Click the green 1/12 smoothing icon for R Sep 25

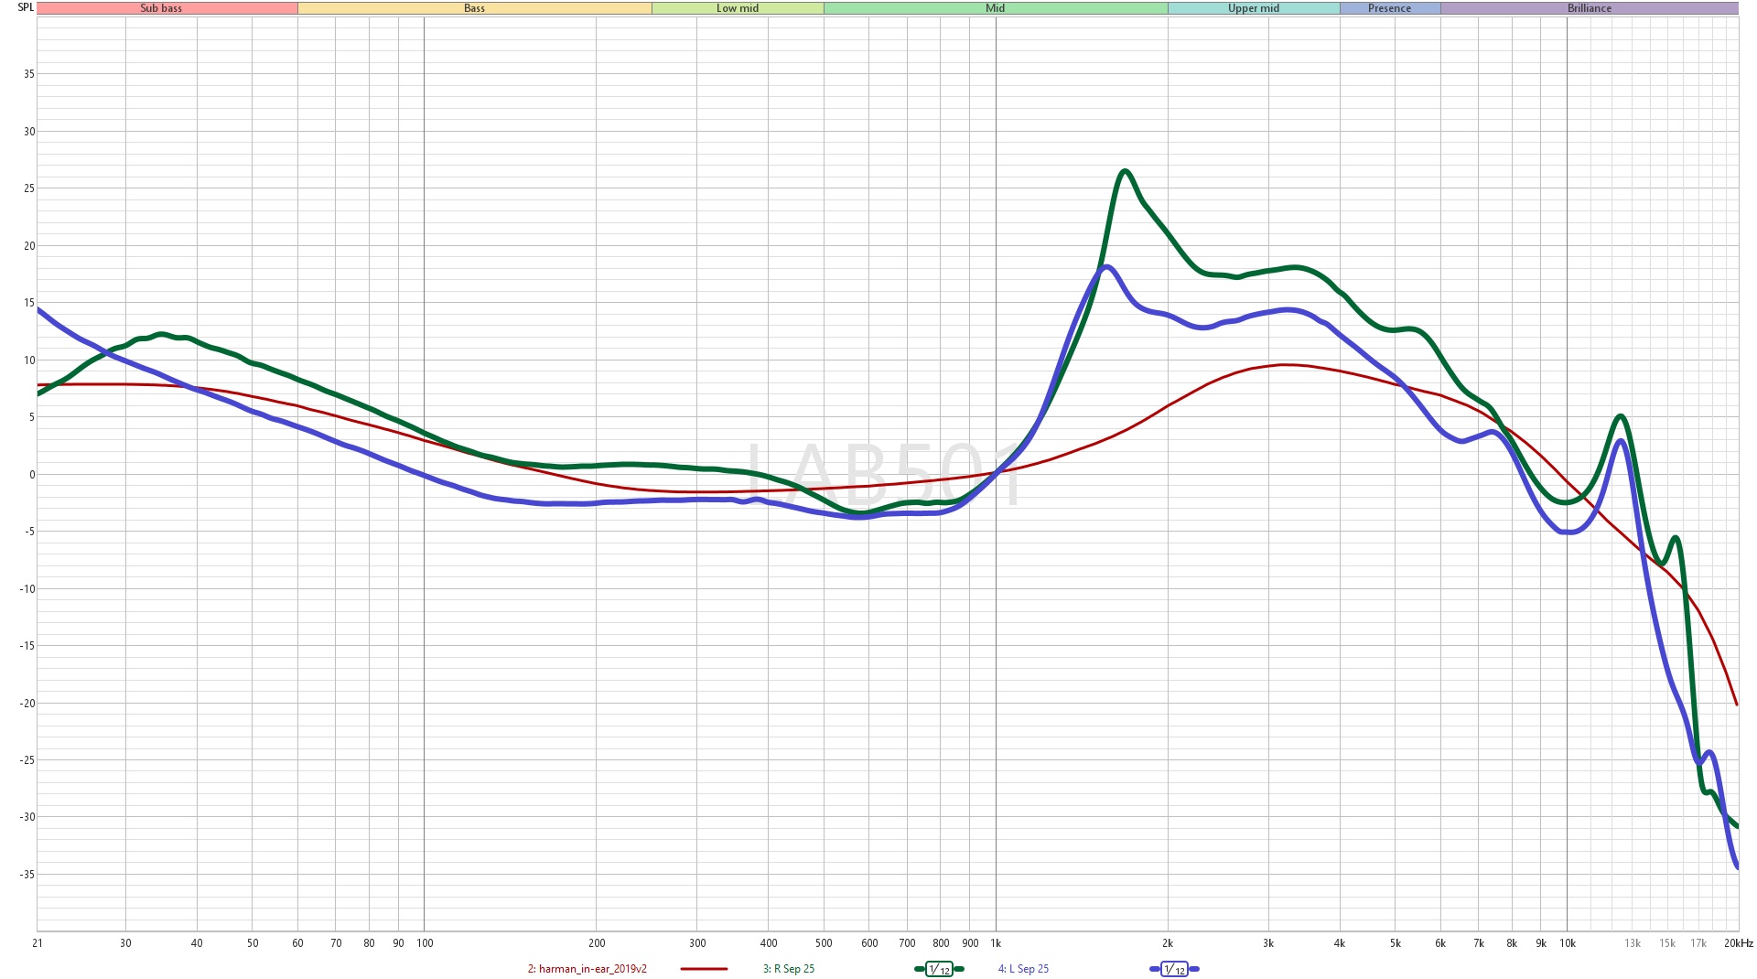point(939,969)
